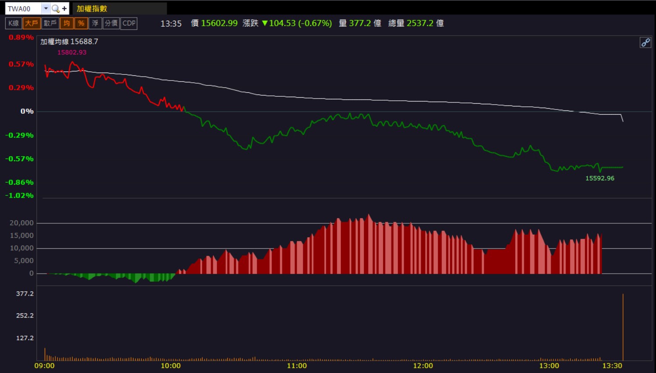Click the 09:00 time axis label
The height and width of the screenshot is (373, 656).
[x=44, y=366]
